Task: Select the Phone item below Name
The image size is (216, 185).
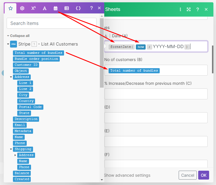Action: 20,143
